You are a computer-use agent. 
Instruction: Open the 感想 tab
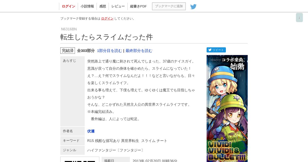103,6
